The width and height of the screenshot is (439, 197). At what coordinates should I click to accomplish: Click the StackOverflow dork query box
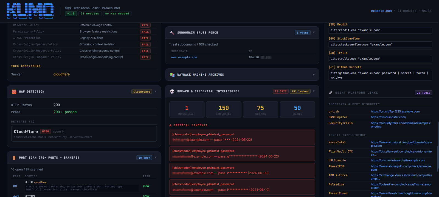coord(380,45)
